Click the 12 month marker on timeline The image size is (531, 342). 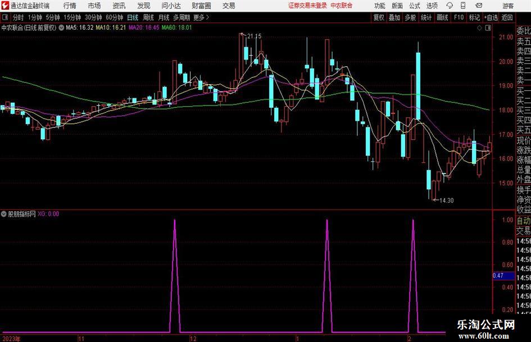tap(193, 339)
